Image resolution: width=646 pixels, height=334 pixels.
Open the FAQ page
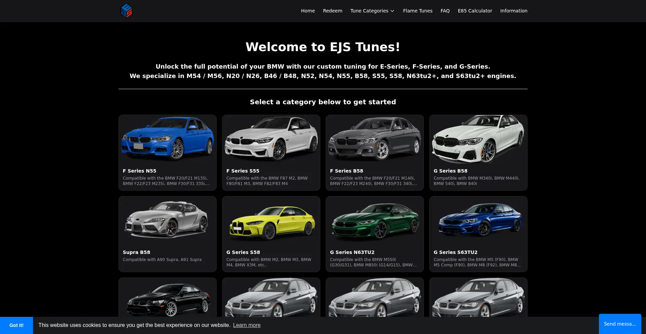[445, 11]
